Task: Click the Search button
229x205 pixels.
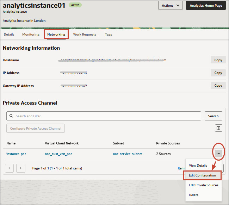Action: tap(213, 116)
